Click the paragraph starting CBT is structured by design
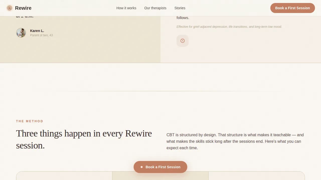This screenshot has height=180, width=321. (235, 141)
